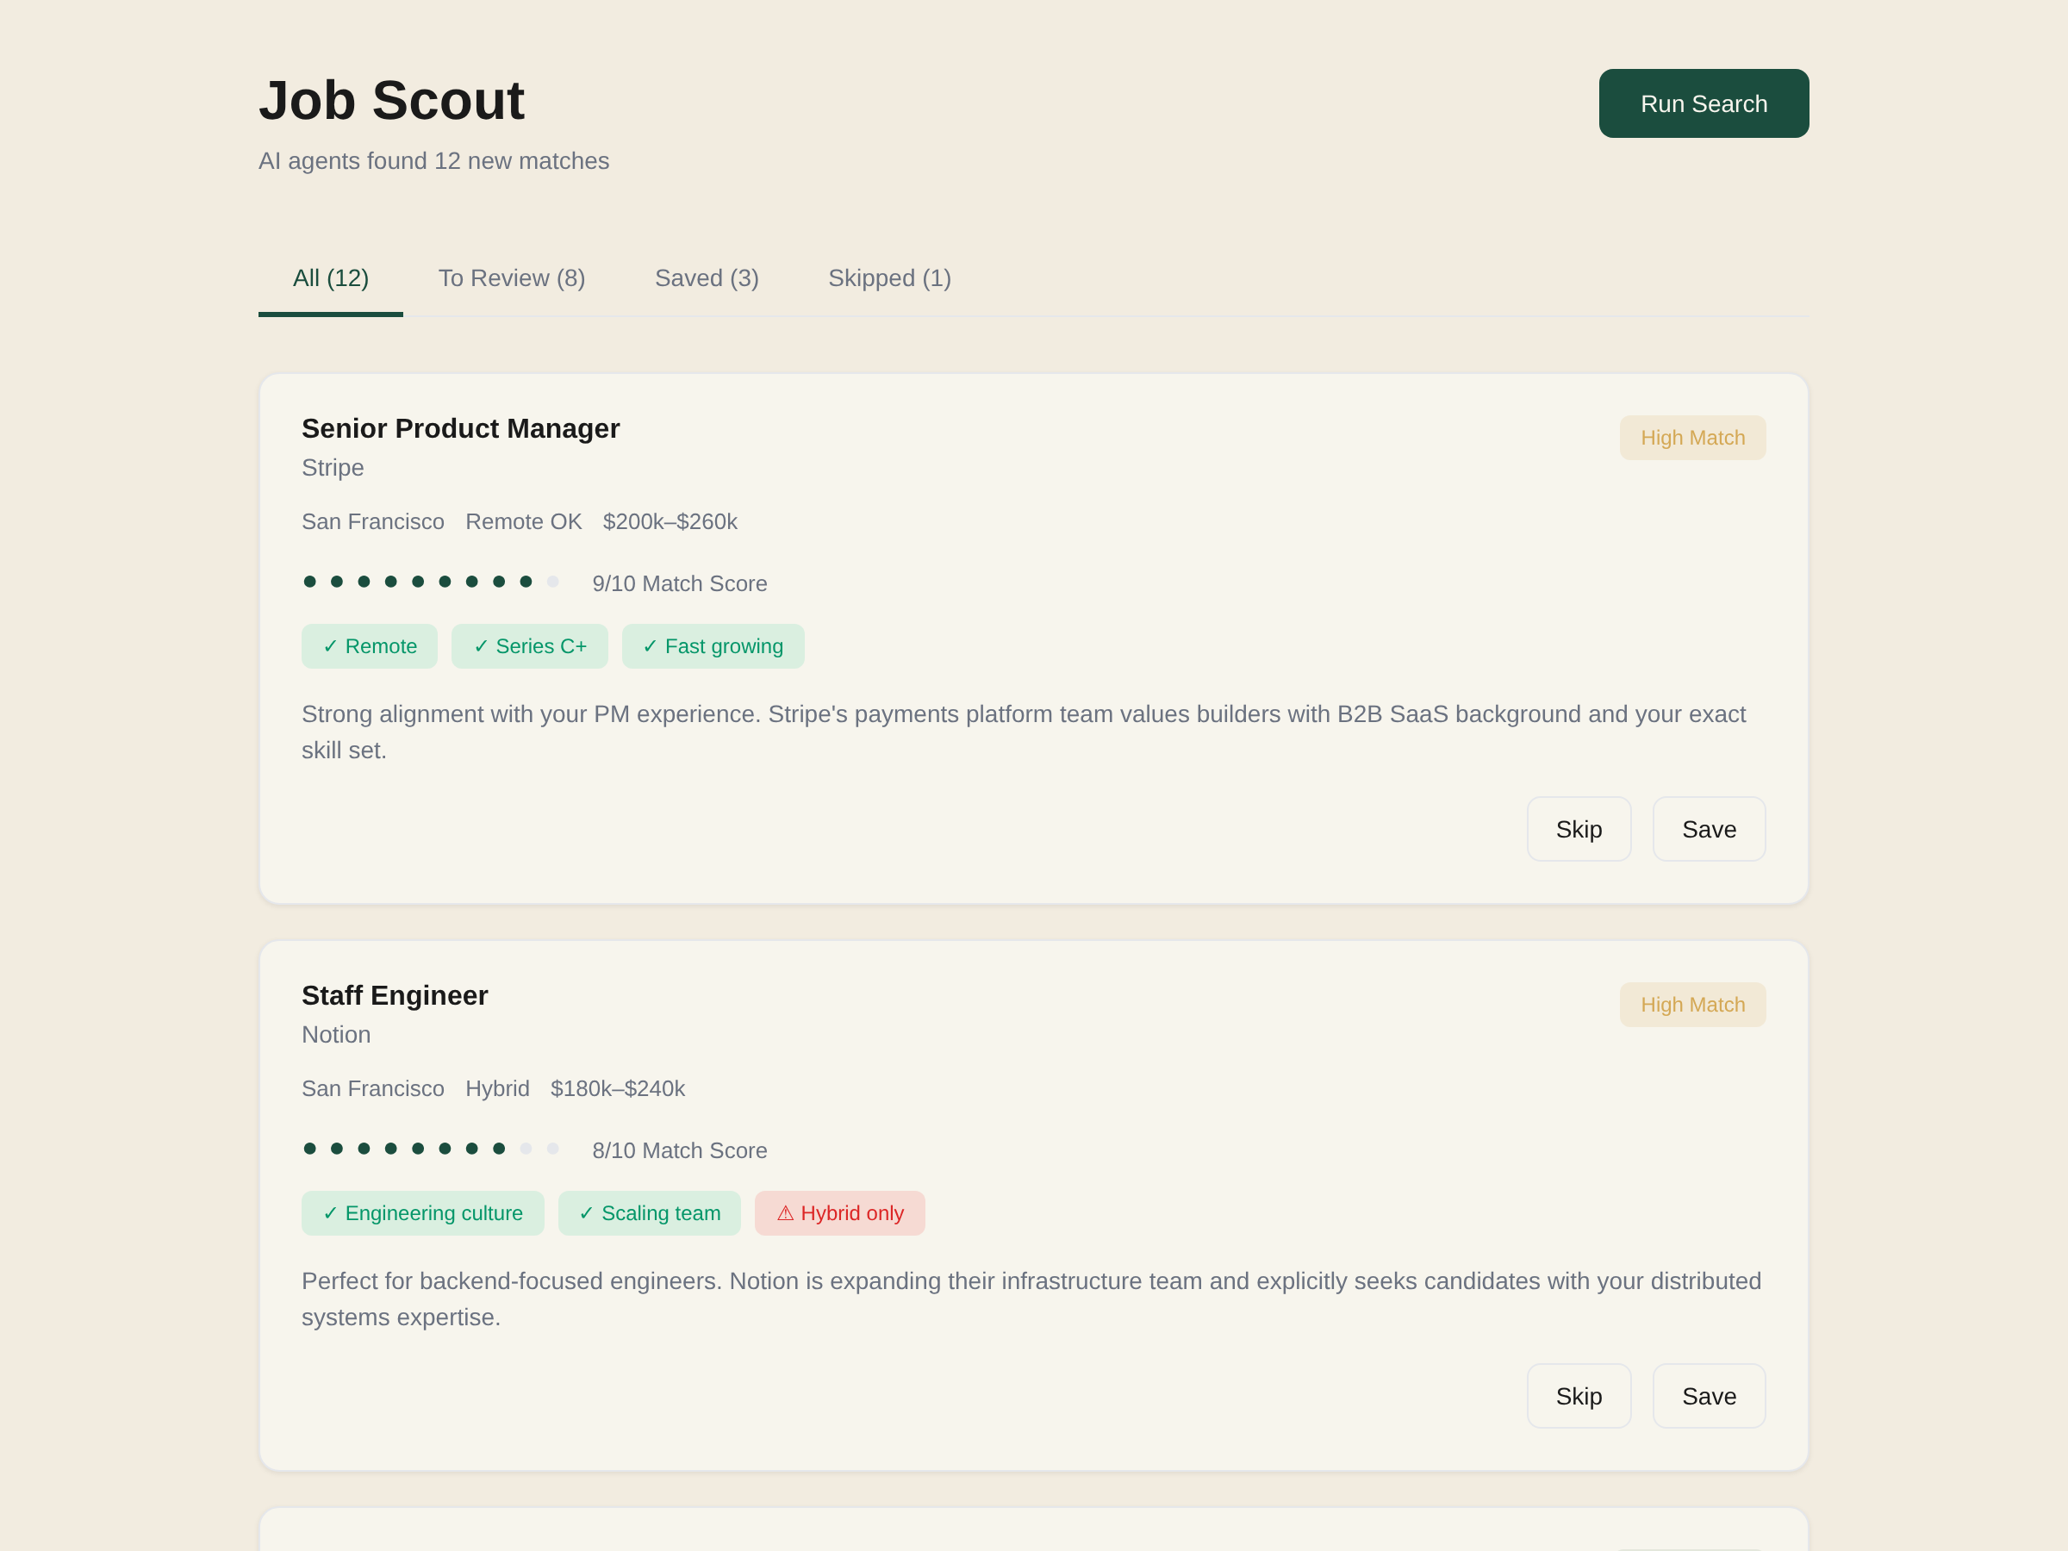Click the 9/10 match score dots
Screen dimensions: 2068x1551
click(x=431, y=582)
